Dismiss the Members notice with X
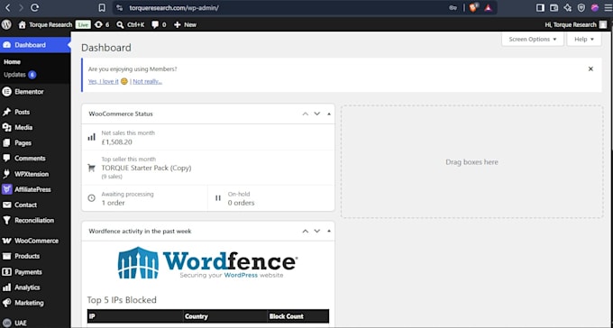 pyautogui.click(x=590, y=68)
